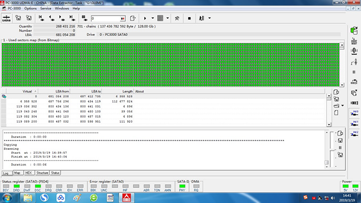Switch to the Structure tab
This screenshot has height=203, width=361.
[x=42, y=173]
